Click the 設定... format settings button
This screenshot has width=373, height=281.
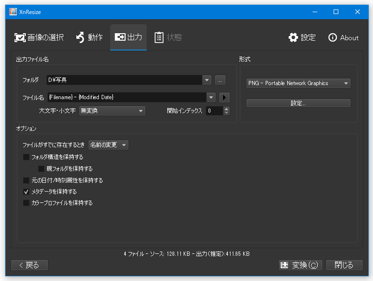pyautogui.click(x=298, y=103)
